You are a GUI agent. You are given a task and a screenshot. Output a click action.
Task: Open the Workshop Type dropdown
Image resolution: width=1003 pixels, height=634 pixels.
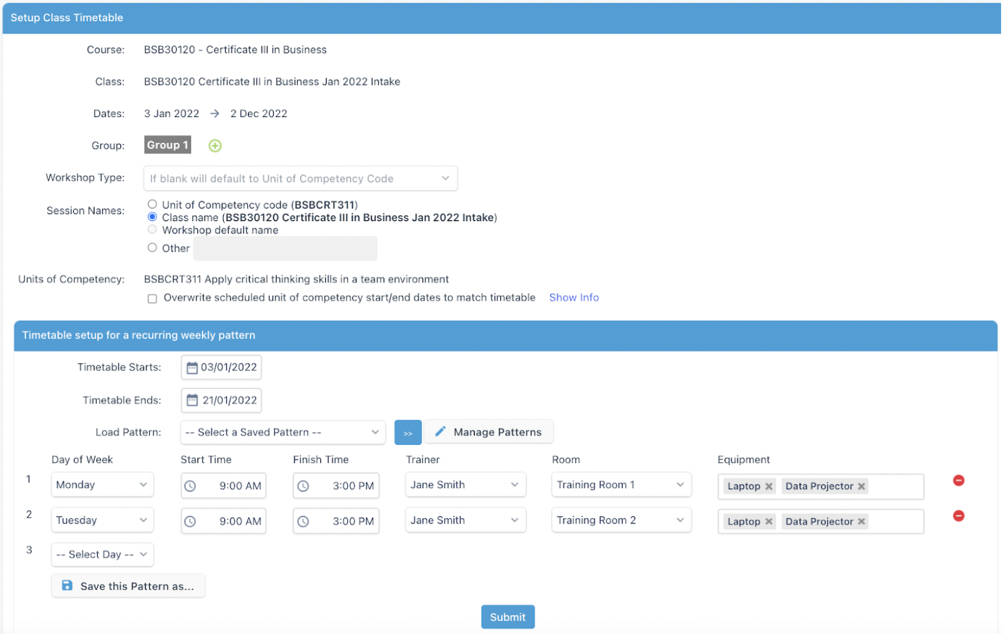(300, 178)
